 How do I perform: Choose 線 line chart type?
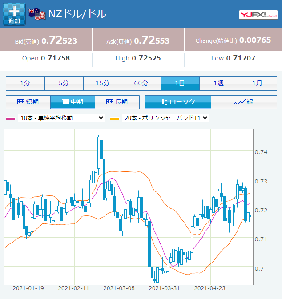[244, 102]
